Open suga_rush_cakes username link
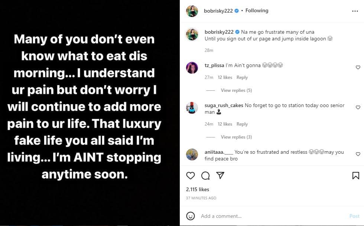This screenshot has height=226, width=364. (224, 106)
